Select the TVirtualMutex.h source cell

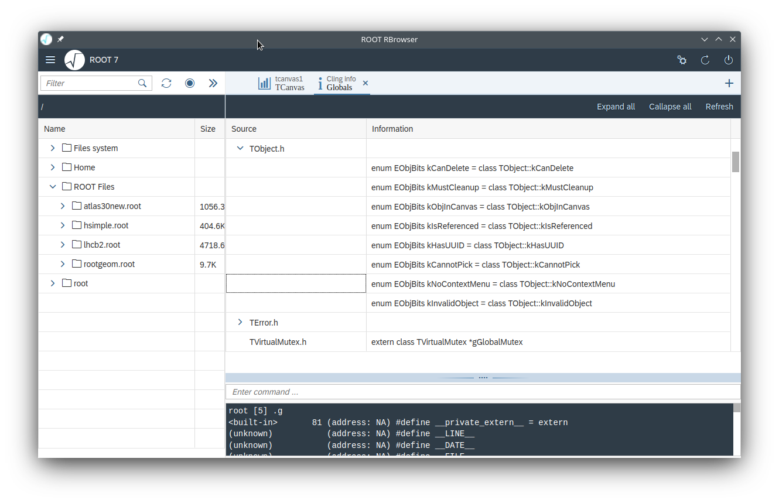296,342
